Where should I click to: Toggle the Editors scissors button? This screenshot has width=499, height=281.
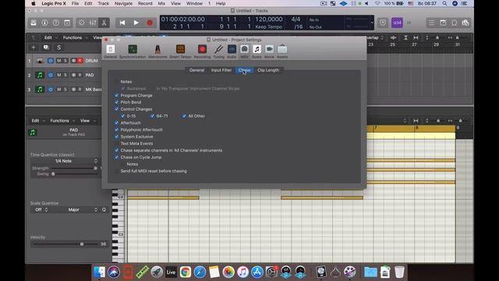click(104, 23)
